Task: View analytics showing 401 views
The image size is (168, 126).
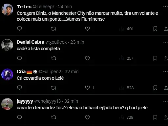Action: [x=126, y=29]
